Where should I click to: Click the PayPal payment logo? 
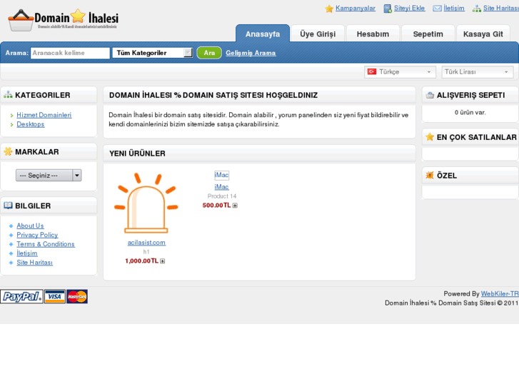point(21,296)
